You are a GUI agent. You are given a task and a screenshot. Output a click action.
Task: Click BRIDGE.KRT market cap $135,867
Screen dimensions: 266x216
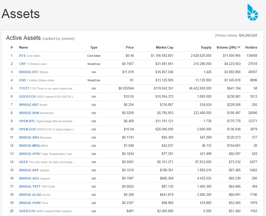coord(166,105)
